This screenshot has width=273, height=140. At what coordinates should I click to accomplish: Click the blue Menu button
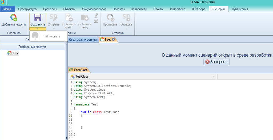(7, 9)
